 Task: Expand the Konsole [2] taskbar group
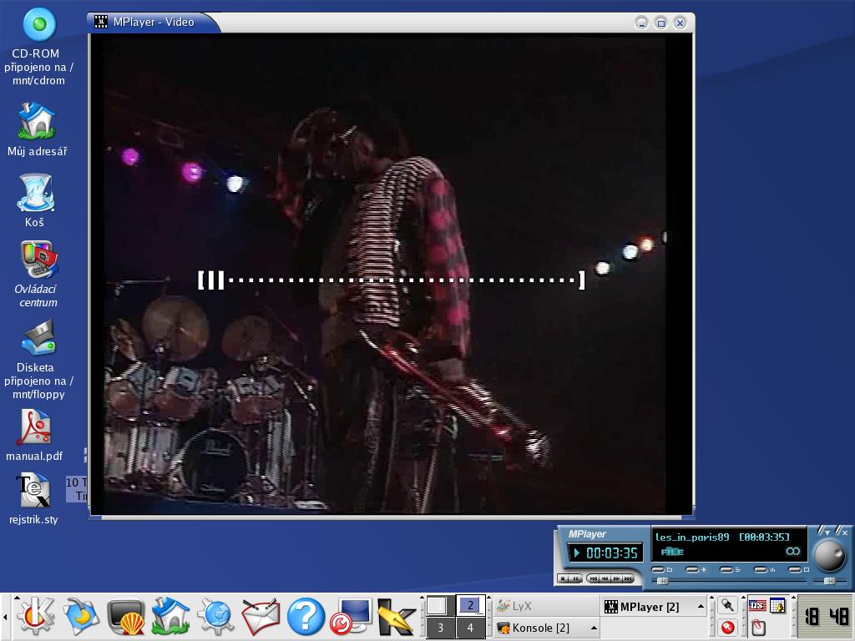[594, 628]
